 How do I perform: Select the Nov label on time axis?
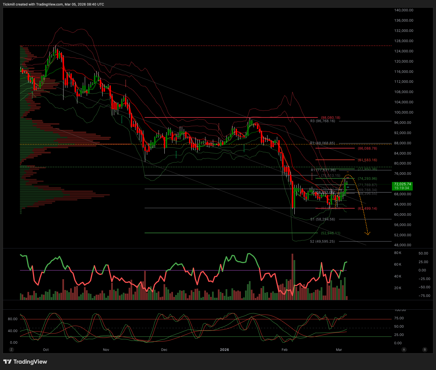[106, 350]
